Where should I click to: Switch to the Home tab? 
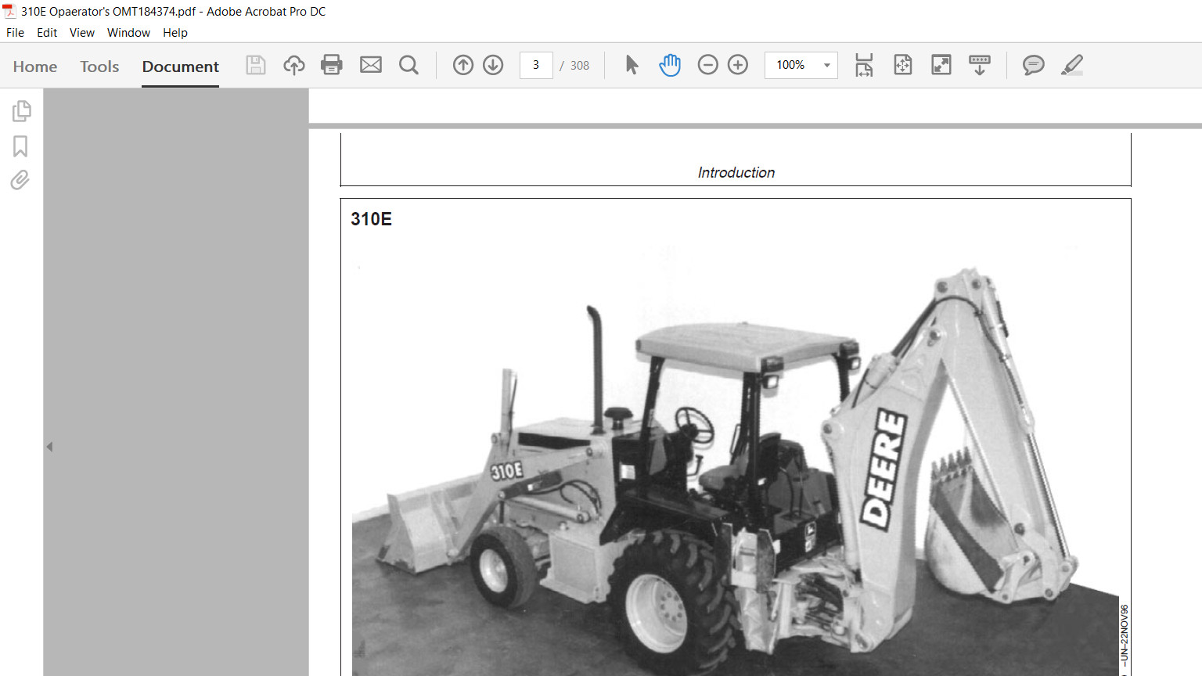coord(35,67)
